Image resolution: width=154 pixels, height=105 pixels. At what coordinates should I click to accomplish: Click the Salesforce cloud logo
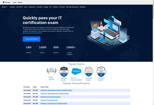click(x=76, y=71)
